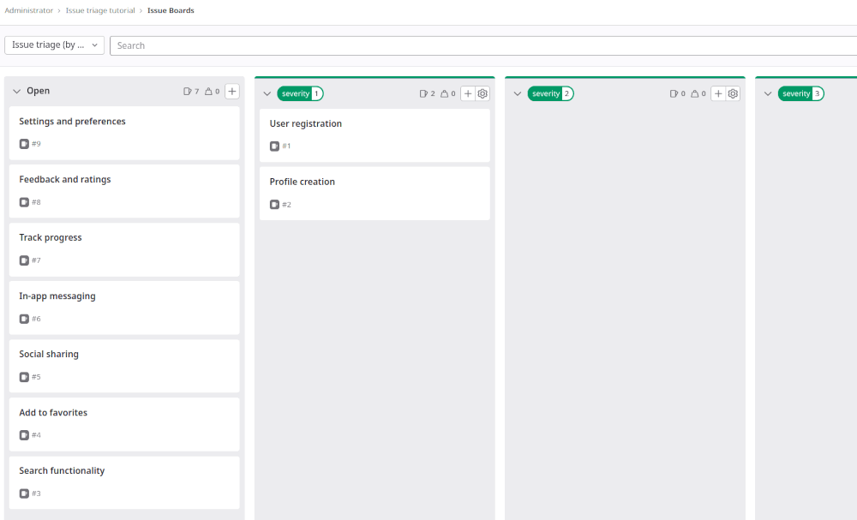The image size is (857, 520).
Task: Open the User registration issue
Action: pyautogui.click(x=306, y=123)
